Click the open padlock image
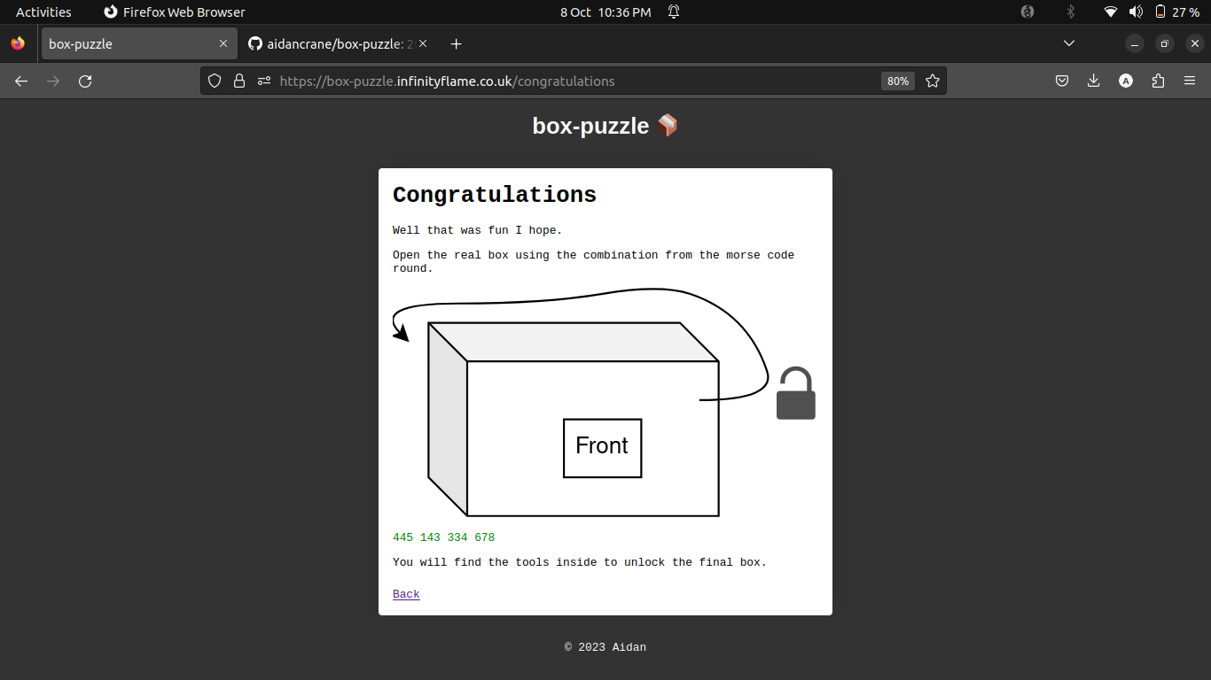The image size is (1211, 680). point(795,393)
